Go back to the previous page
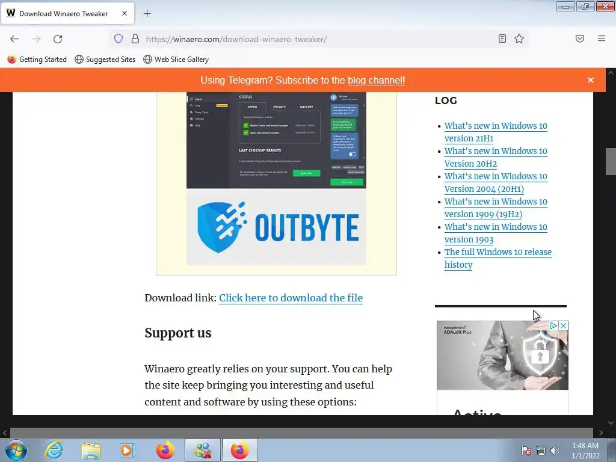The height and width of the screenshot is (462, 616). [x=14, y=39]
